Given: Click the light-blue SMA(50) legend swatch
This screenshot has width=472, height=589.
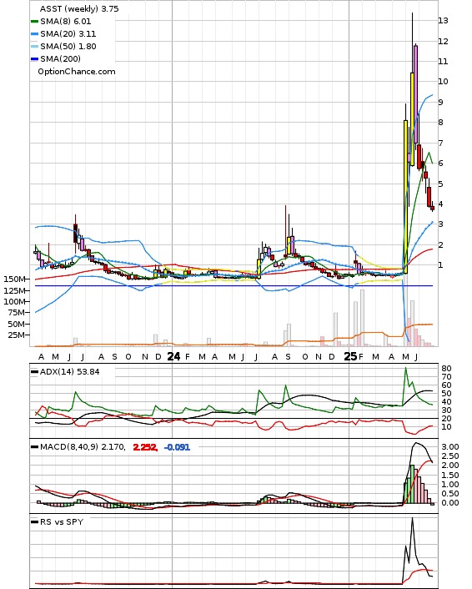Looking at the screenshot, I should tap(34, 47).
